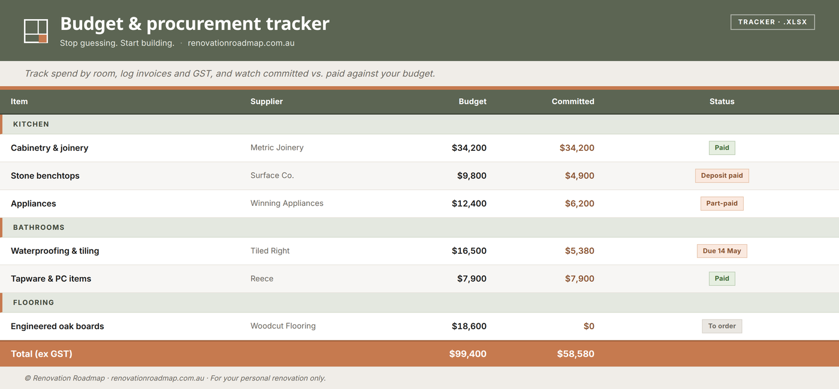Click supplier Winning Appliances
This screenshot has height=389, width=839.
click(287, 203)
